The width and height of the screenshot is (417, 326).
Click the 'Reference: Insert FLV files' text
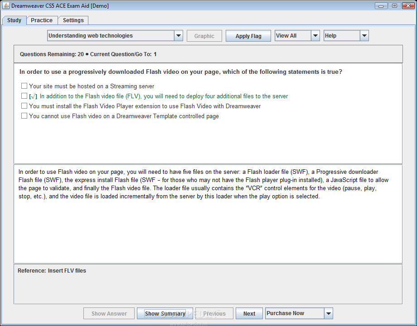[x=52, y=271]
